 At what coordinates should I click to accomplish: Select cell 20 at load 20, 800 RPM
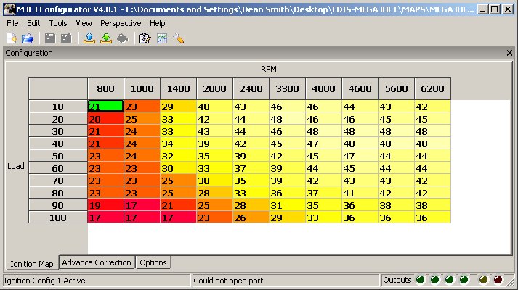pos(106,119)
